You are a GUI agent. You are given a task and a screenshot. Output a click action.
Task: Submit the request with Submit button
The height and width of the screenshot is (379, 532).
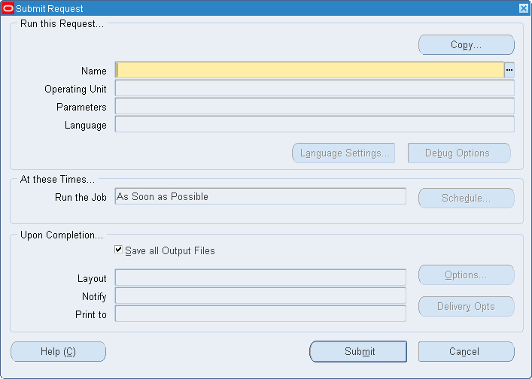[358, 351]
